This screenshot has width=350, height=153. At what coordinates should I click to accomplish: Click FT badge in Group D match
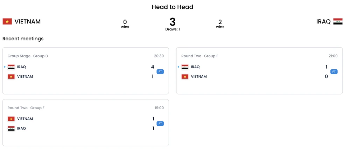(160, 72)
